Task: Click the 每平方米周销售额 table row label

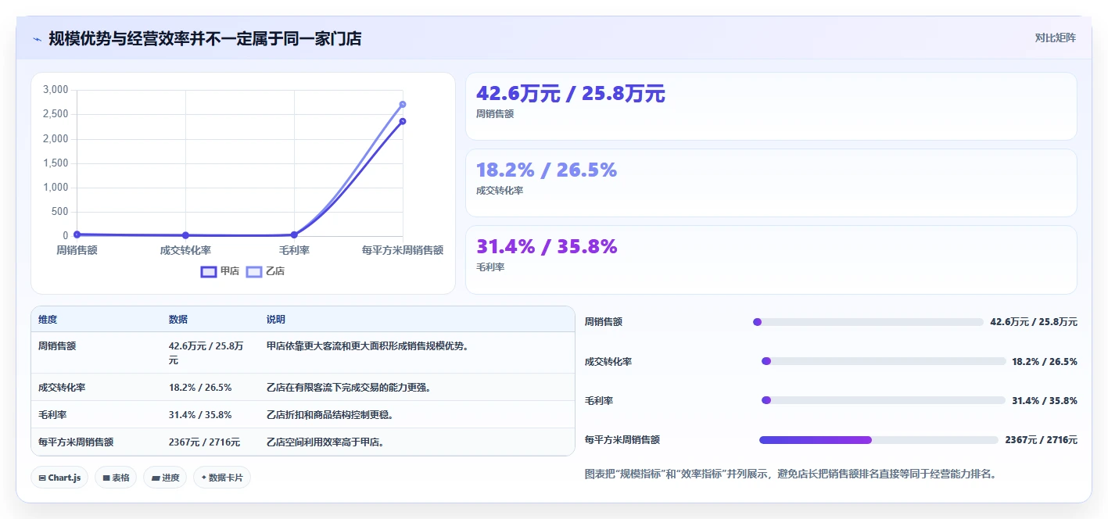Action: (76, 442)
